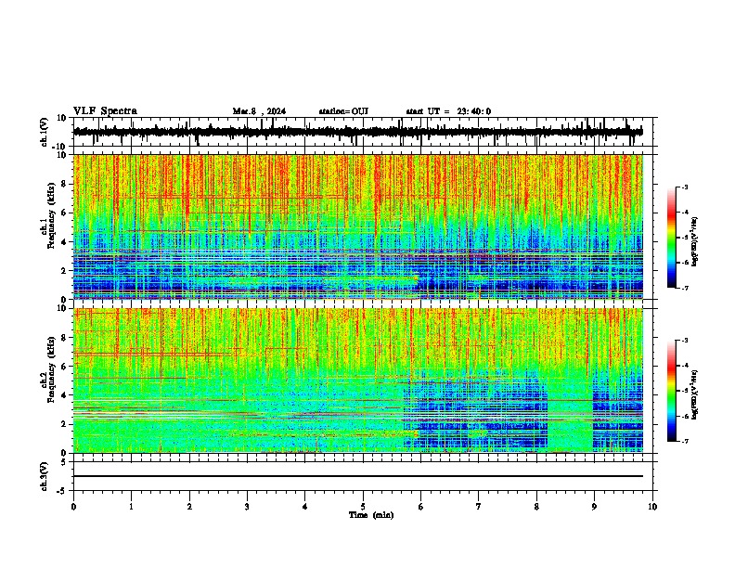
Task: Click the ch.2 color scale bar
Action: coord(672,391)
